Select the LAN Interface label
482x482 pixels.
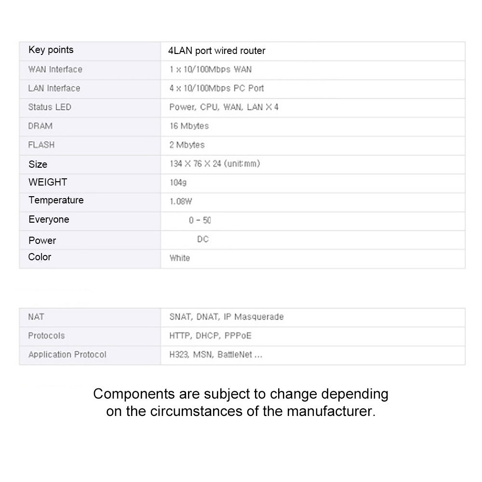54,88
